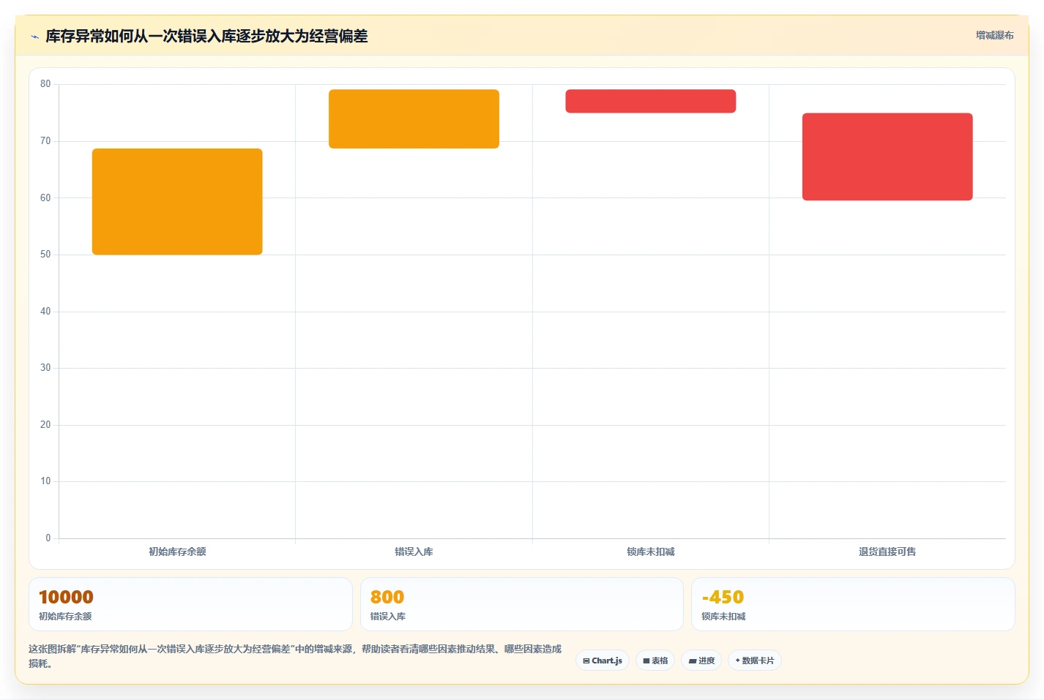Click the 增减瀑布 label in the header
1044x700 pixels.
click(x=994, y=35)
